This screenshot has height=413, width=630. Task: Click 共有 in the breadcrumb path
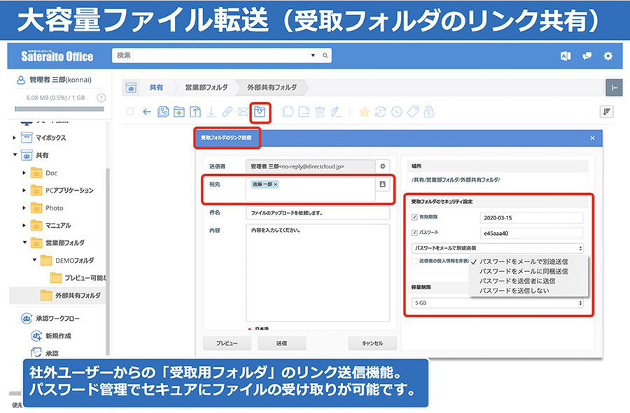pyautogui.click(x=156, y=87)
